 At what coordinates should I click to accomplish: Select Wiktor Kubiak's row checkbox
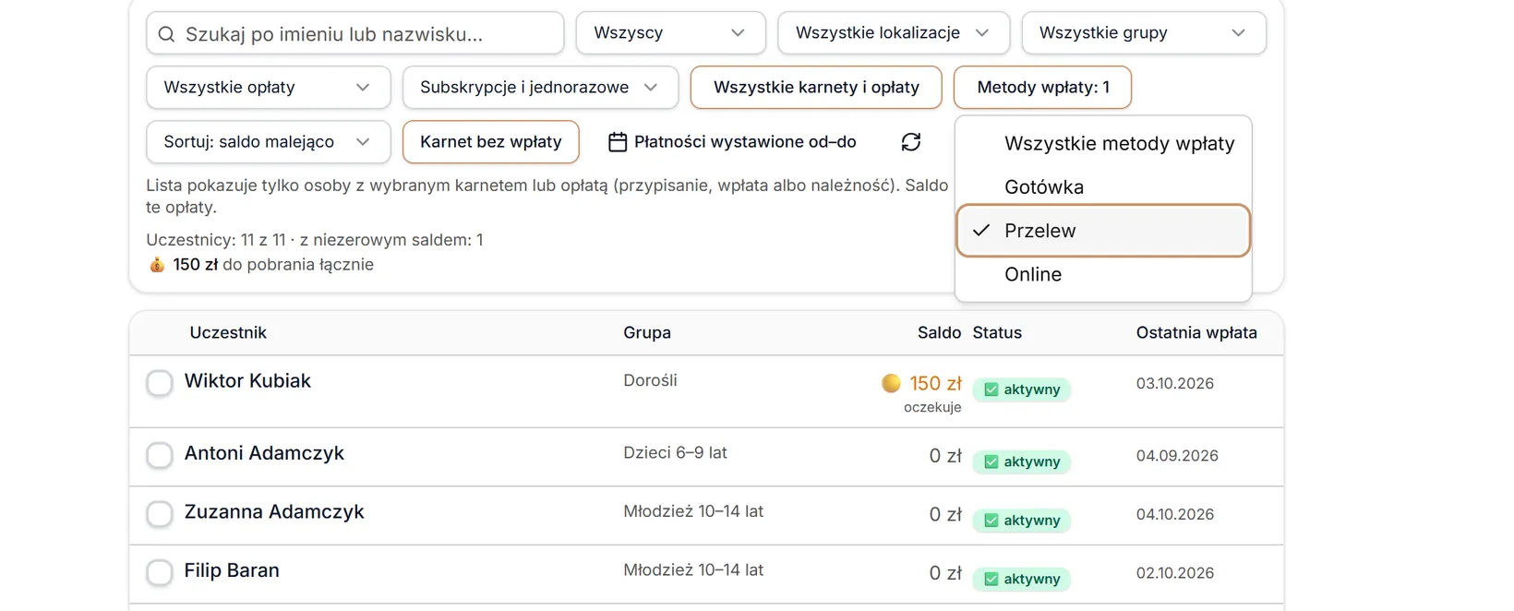pyautogui.click(x=160, y=382)
